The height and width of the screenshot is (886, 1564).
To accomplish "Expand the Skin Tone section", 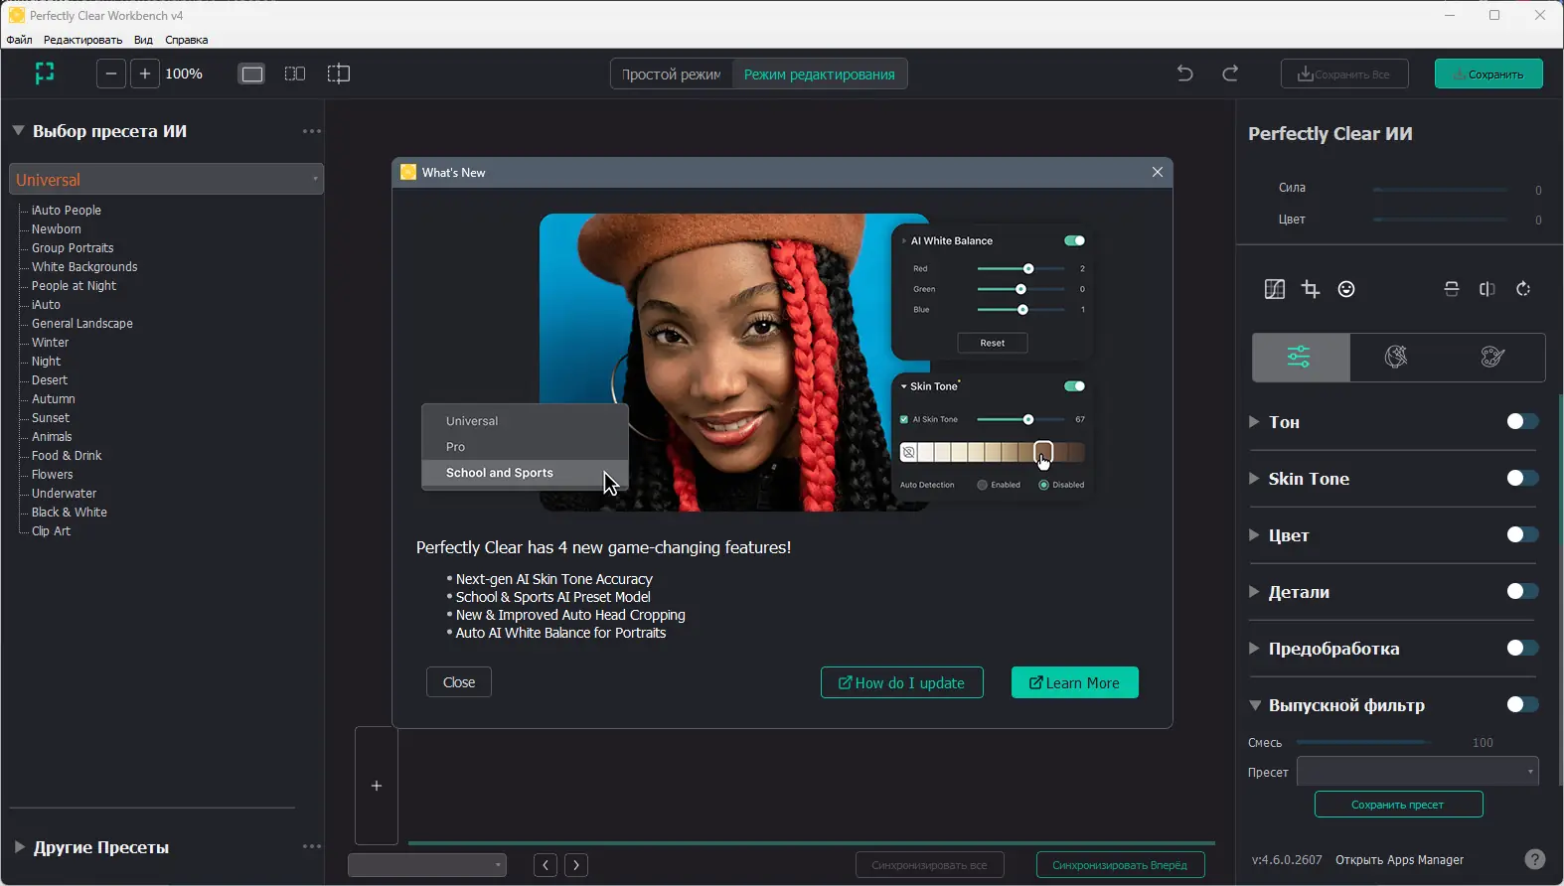I will click(x=1254, y=479).
